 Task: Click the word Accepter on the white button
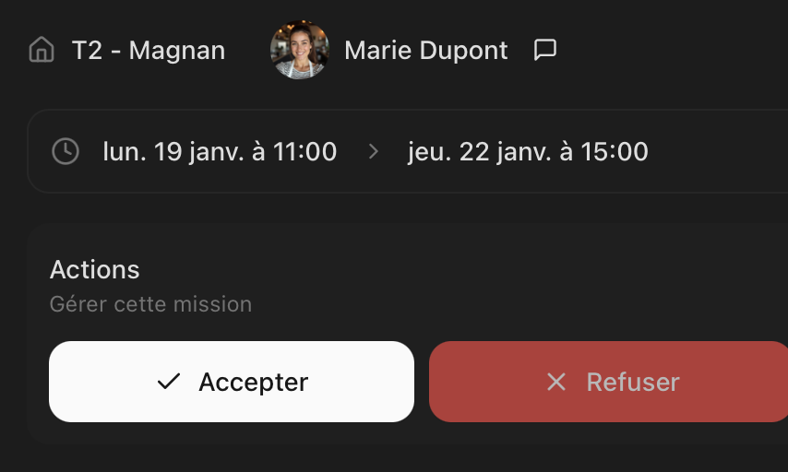click(253, 382)
